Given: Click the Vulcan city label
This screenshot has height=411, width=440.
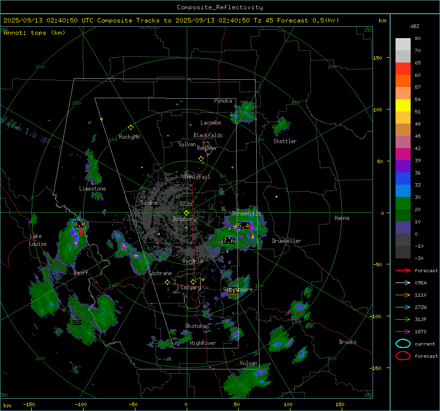Looking at the screenshot, I should pos(249,363).
